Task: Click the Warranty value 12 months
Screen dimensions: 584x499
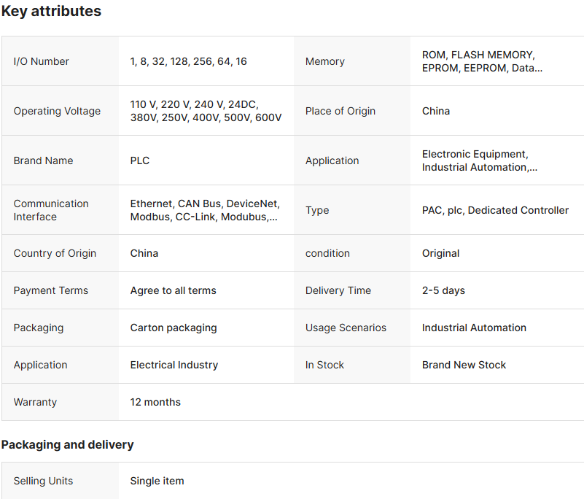Action: (155, 402)
